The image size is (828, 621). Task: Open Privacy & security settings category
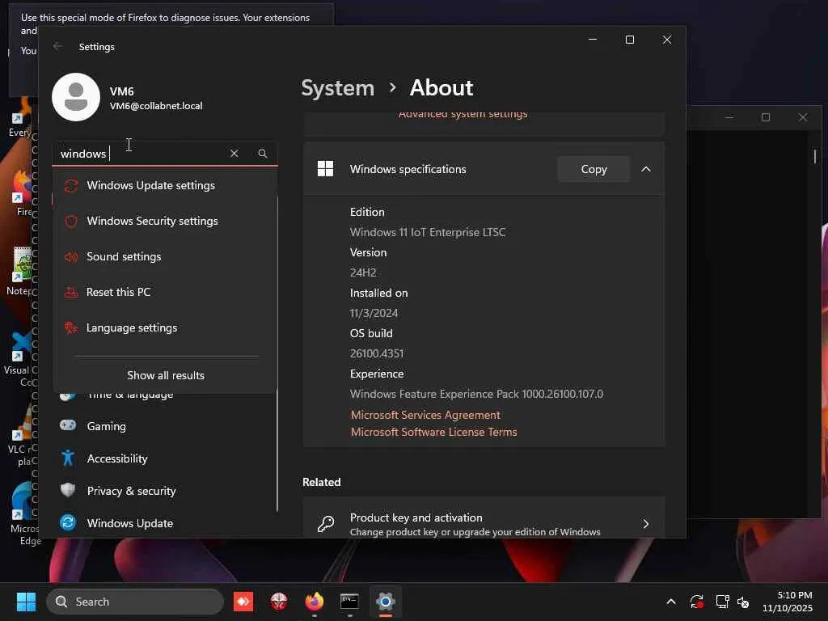(x=165, y=491)
